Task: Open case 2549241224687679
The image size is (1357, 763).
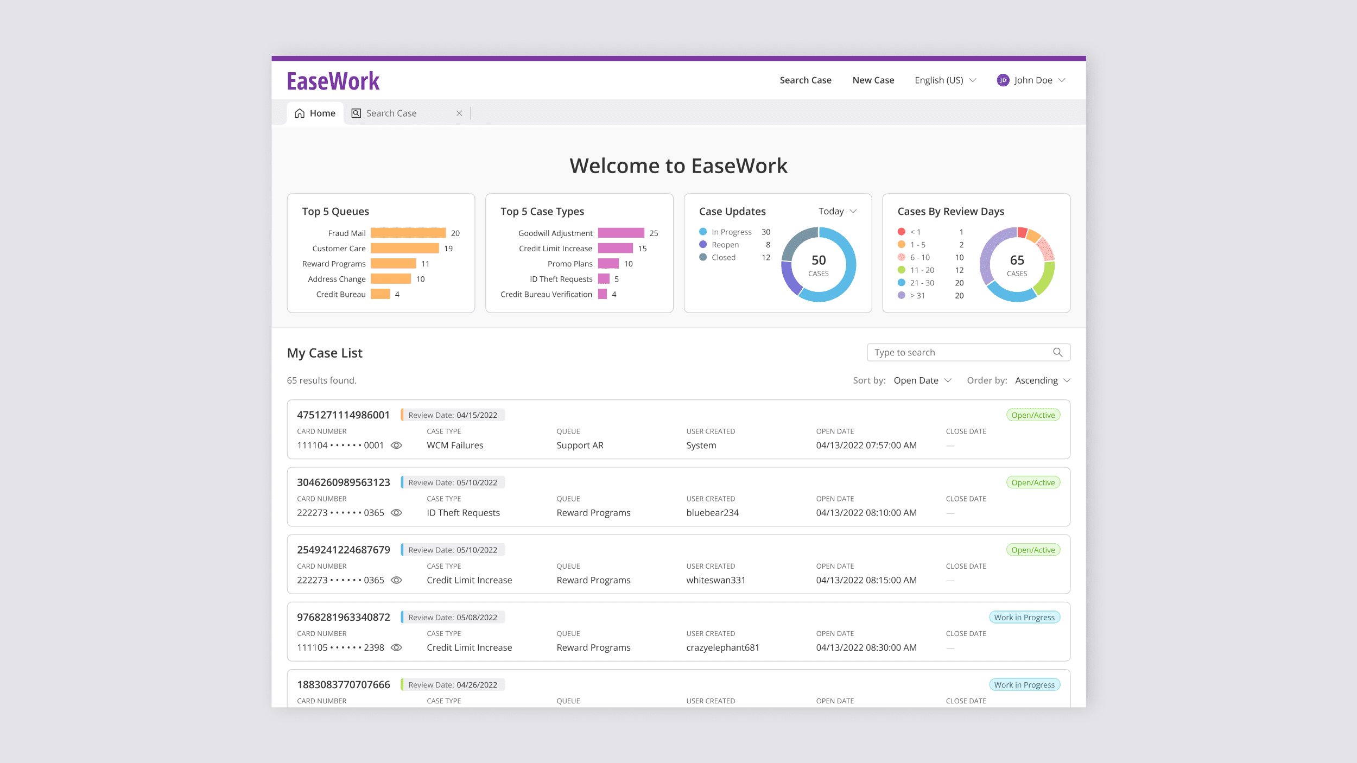Action: click(x=343, y=549)
